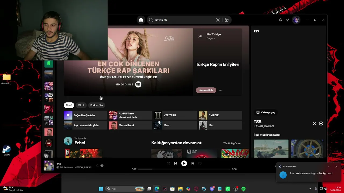Add TSS to library from side panel
Viewport: 344px width, 193px height.
pos(321,124)
